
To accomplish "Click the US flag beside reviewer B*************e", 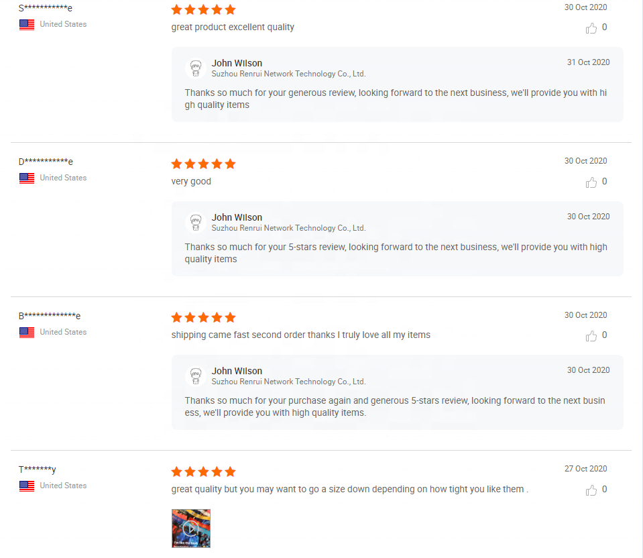I will pyautogui.click(x=27, y=333).
